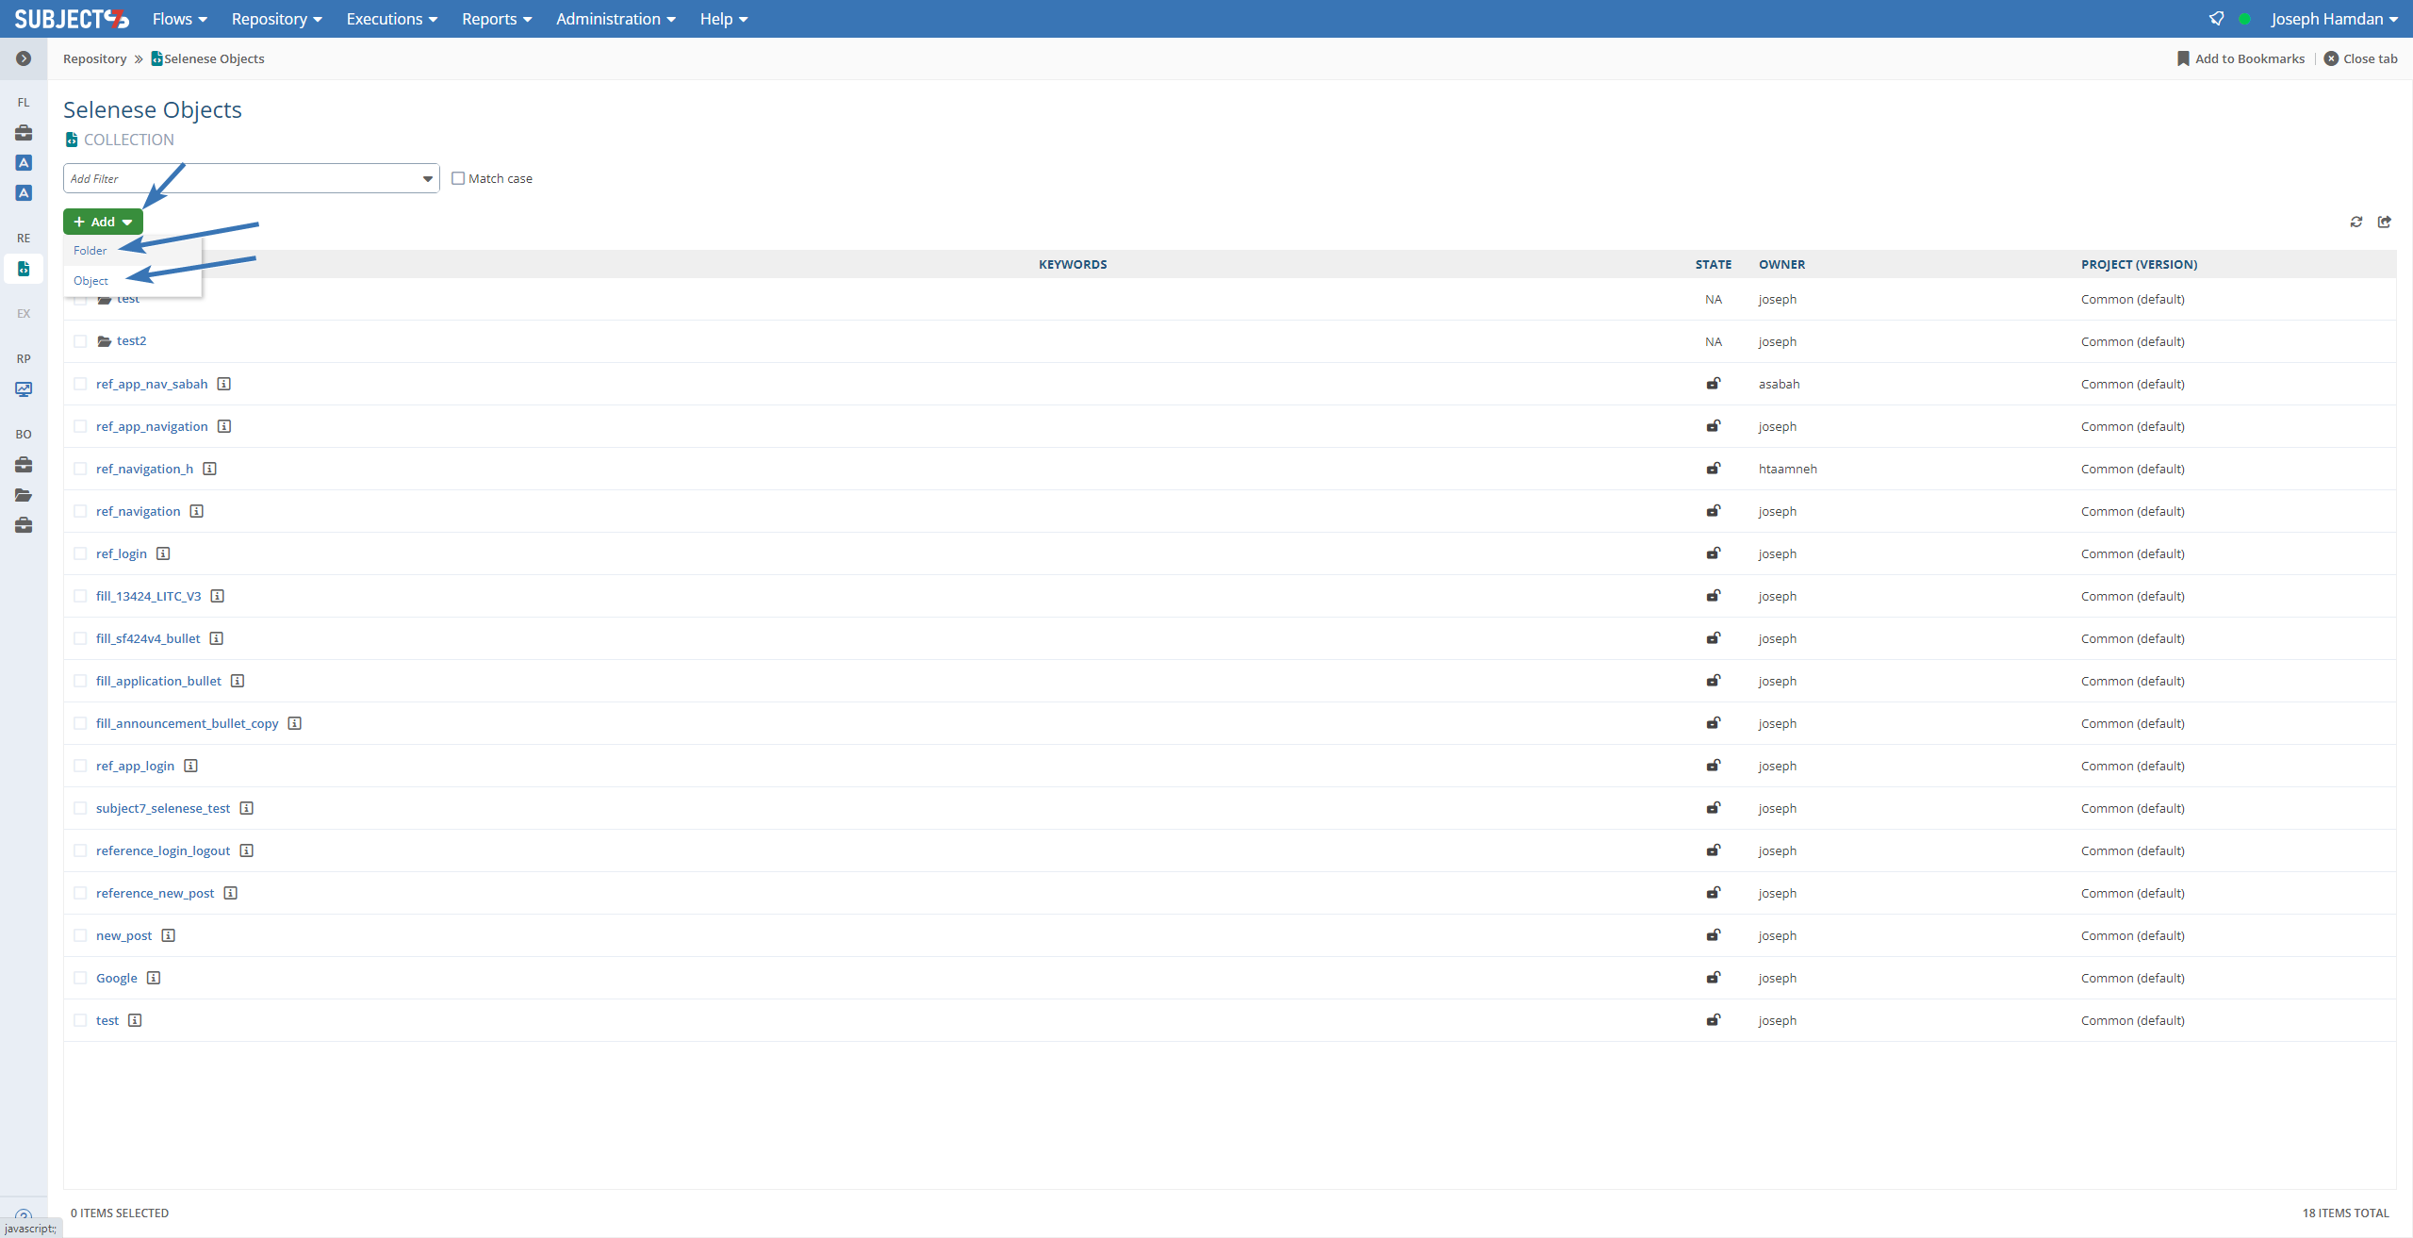Screen dimensions: 2413x1238
Task: Click the pin icon in the top bar
Action: (2216, 19)
